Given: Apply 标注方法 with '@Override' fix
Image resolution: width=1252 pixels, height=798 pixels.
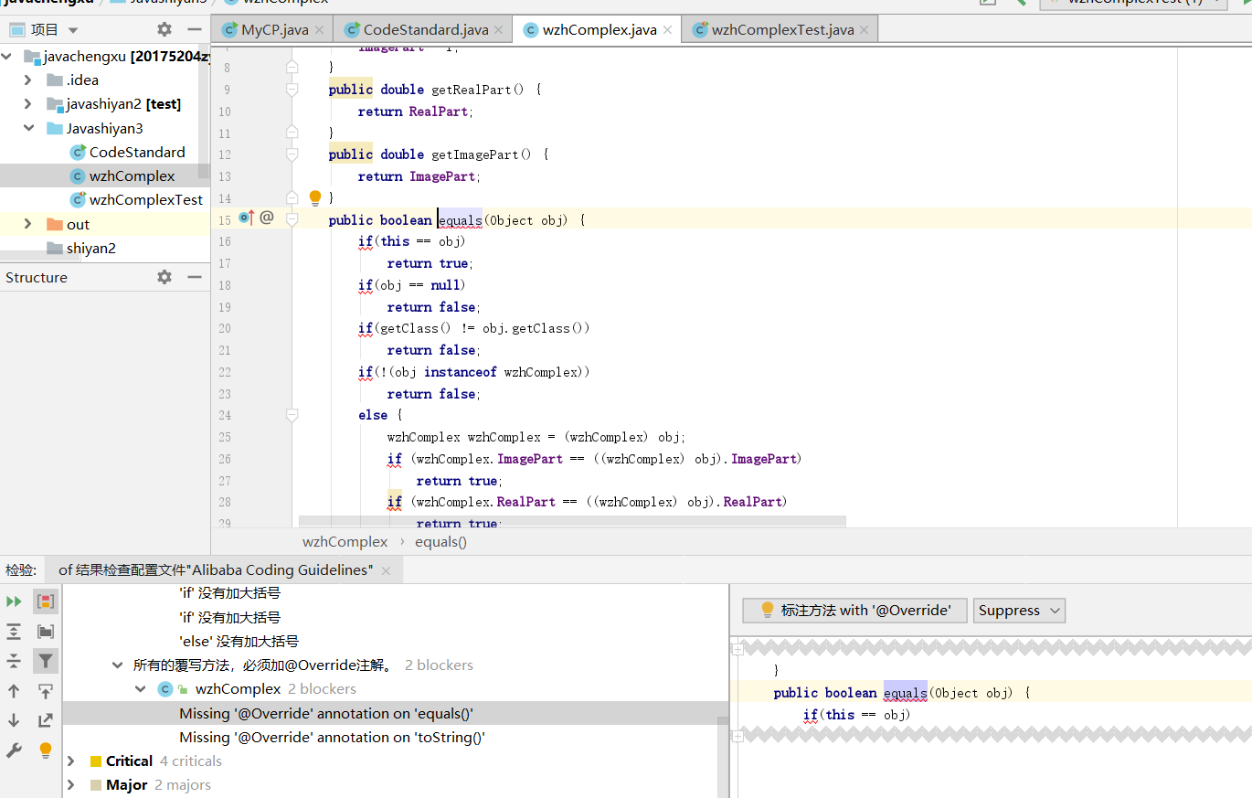Looking at the screenshot, I should [x=854, y=611].
